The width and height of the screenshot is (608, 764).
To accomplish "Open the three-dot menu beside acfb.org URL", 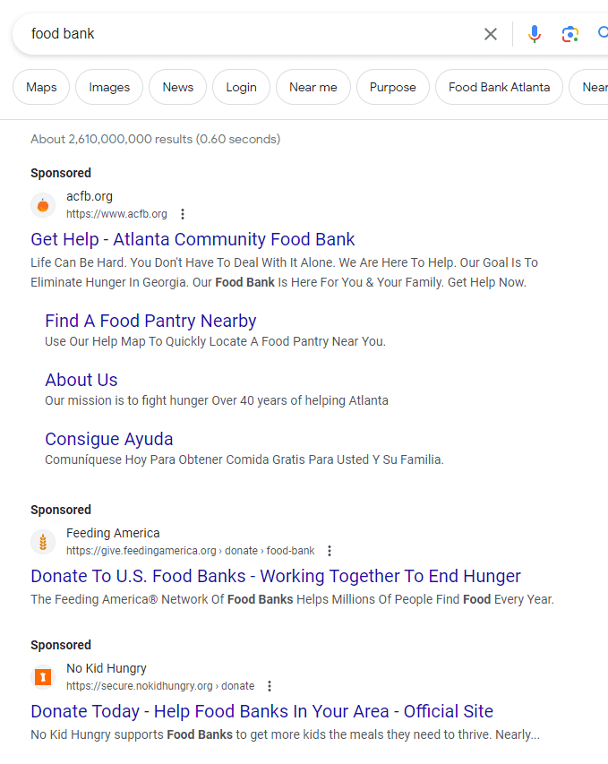I will 183,214.
